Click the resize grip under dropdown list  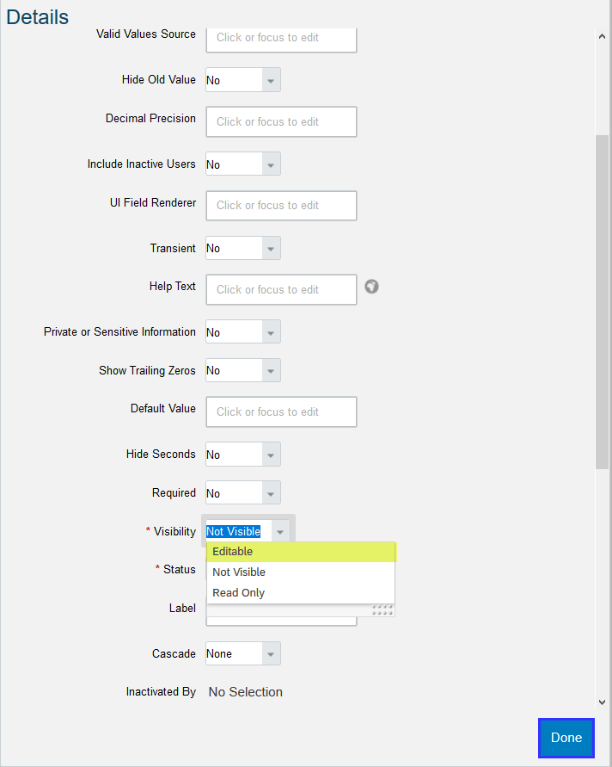(x=382, y=610)
